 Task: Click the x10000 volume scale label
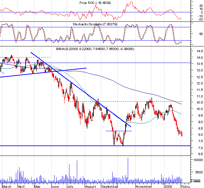[196, 181]
